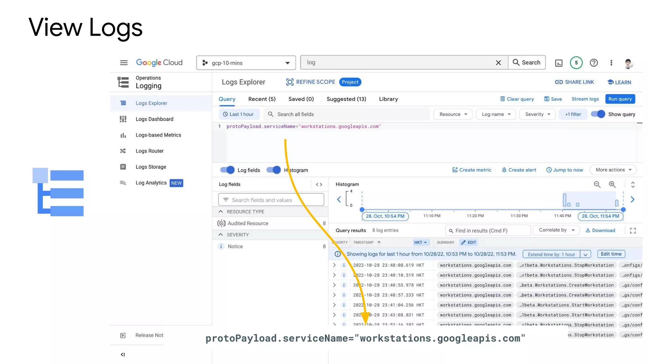Toggle the Histogram switch
The height and width of the screenshot is (364, 648).
point(274,170)
